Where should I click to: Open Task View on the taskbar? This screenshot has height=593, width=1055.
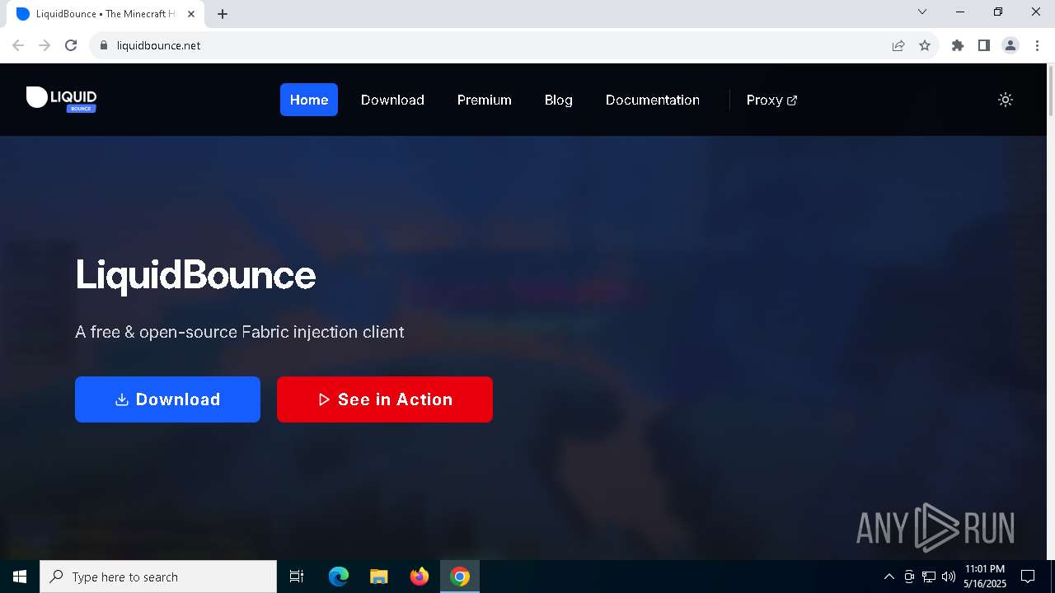(297, 577)
